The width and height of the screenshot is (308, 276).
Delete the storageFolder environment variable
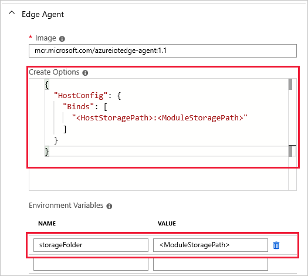pos(276,245)
